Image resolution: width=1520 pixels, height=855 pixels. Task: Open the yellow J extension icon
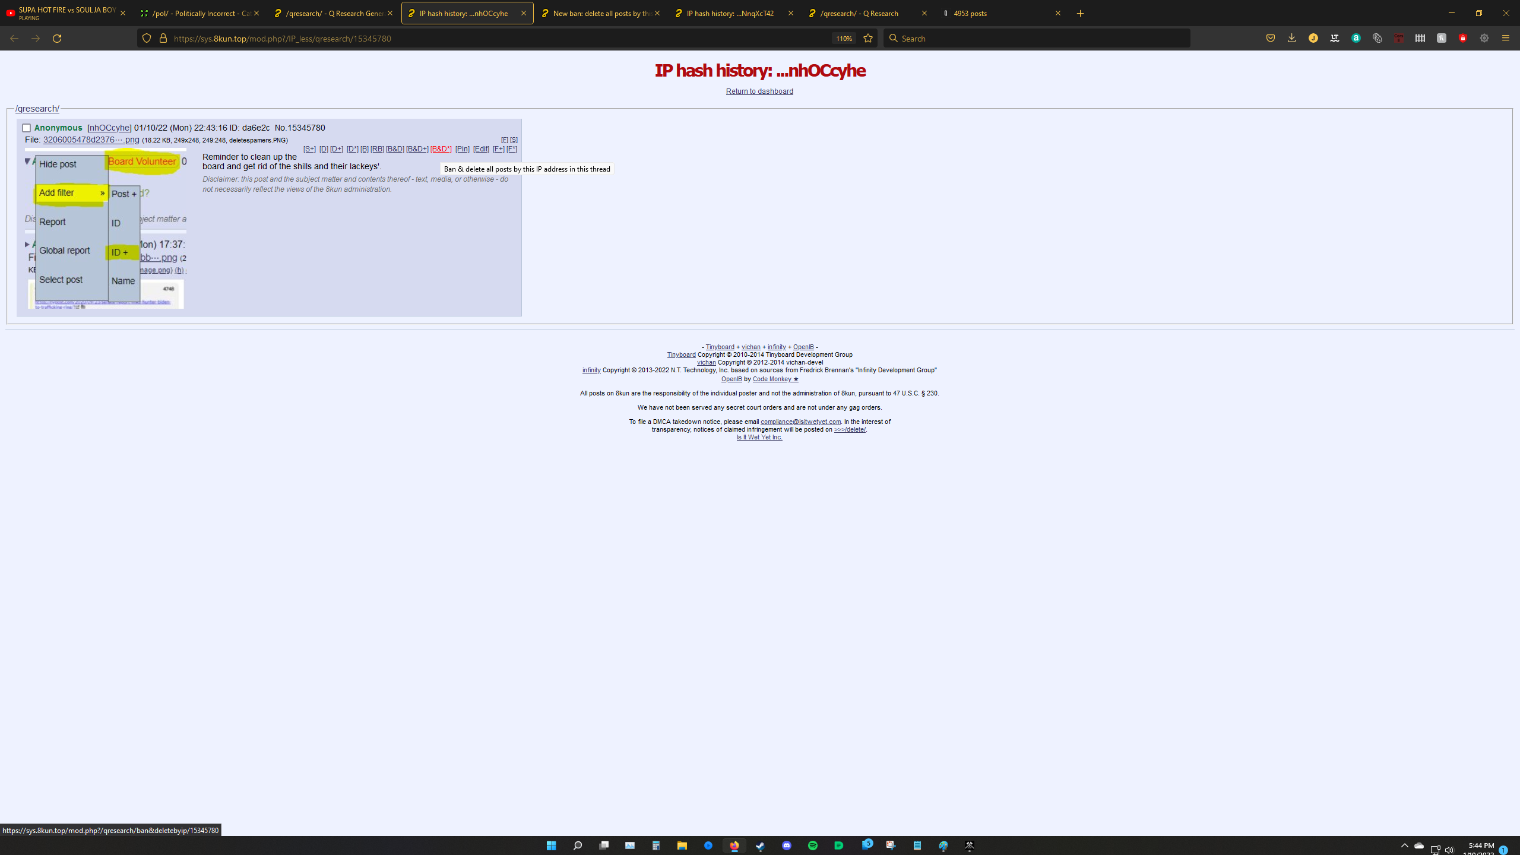[x=1313, y=38]
